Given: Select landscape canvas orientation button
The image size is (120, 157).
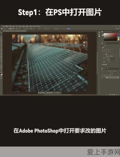Looking at the screenshot, I should click(x=108, y=54).
